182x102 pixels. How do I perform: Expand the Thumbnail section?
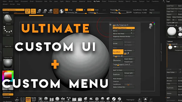pos(7,97)
